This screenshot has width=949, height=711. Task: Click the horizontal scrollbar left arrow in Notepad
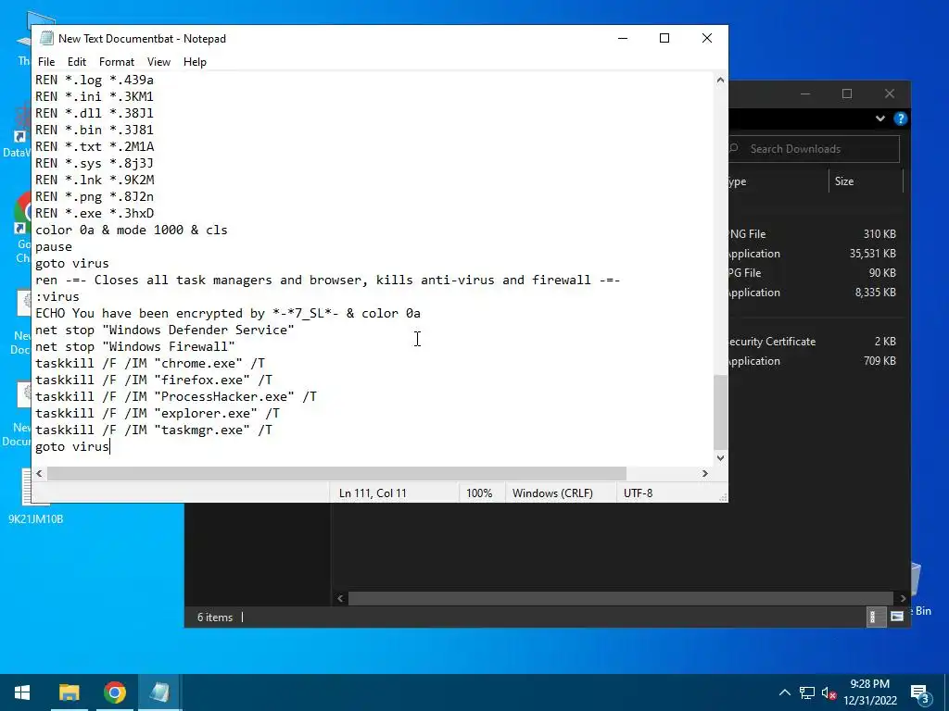pyautogui.click(x=39, y=473)
